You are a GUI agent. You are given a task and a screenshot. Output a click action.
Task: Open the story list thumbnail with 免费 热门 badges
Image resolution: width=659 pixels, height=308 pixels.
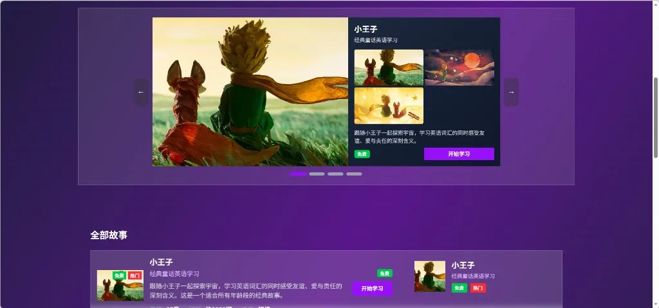tap(120, 285)
